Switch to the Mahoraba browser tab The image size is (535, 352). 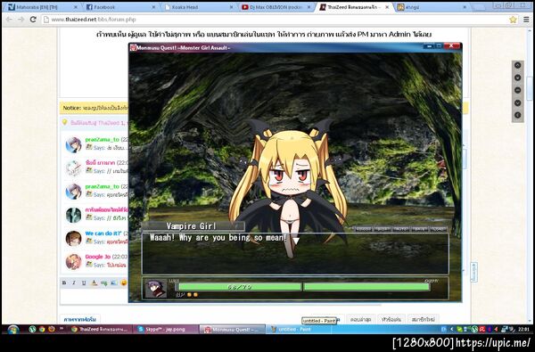[42, 7]
